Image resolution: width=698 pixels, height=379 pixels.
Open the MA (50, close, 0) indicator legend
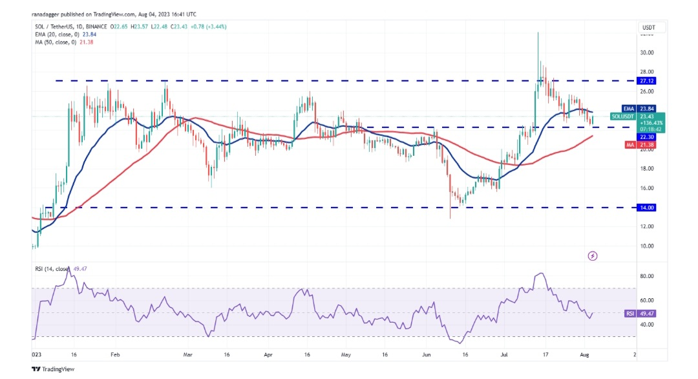(x=54, y=41)
